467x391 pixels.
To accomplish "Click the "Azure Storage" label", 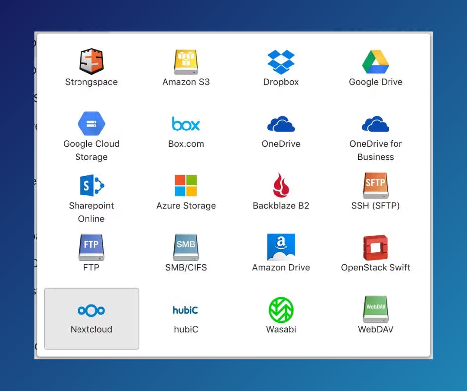I will click(186, 206).
